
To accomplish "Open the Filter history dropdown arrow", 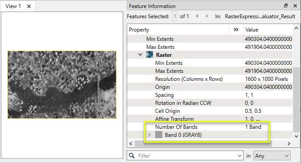I will point(239,156).
